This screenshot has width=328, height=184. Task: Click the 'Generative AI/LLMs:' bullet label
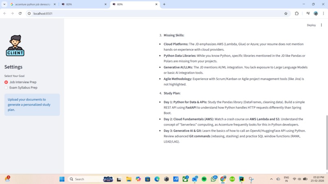(178, 67)
